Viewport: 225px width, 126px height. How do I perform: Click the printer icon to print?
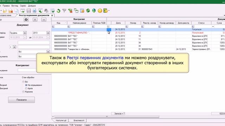point(34,11)
